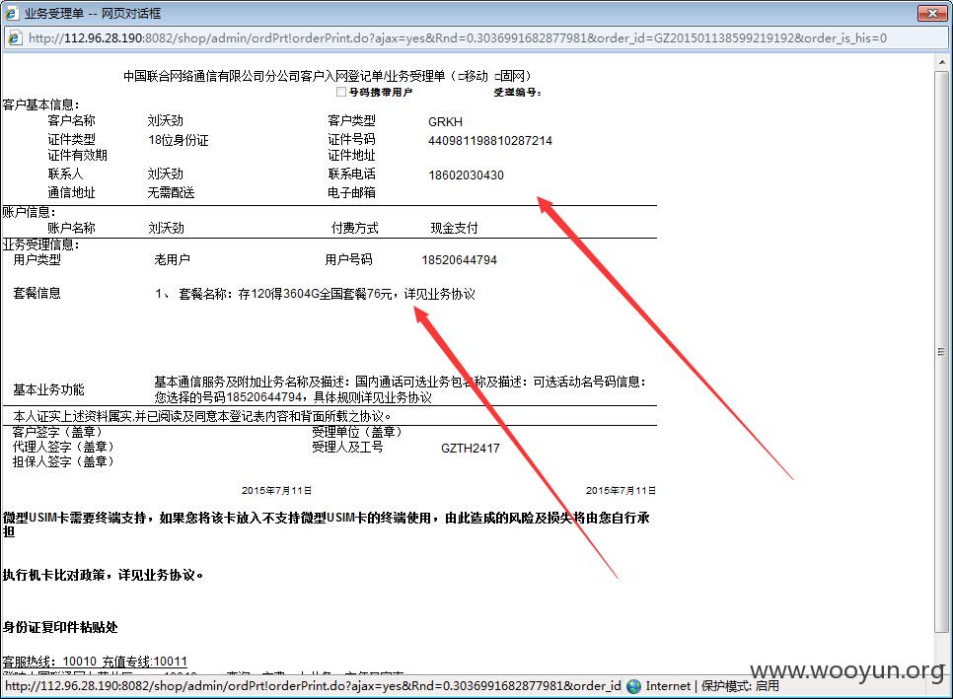953x699 pixels.
Task: Click the 保护模式: 启用 status bar text
Action: [x=740, y=686]
